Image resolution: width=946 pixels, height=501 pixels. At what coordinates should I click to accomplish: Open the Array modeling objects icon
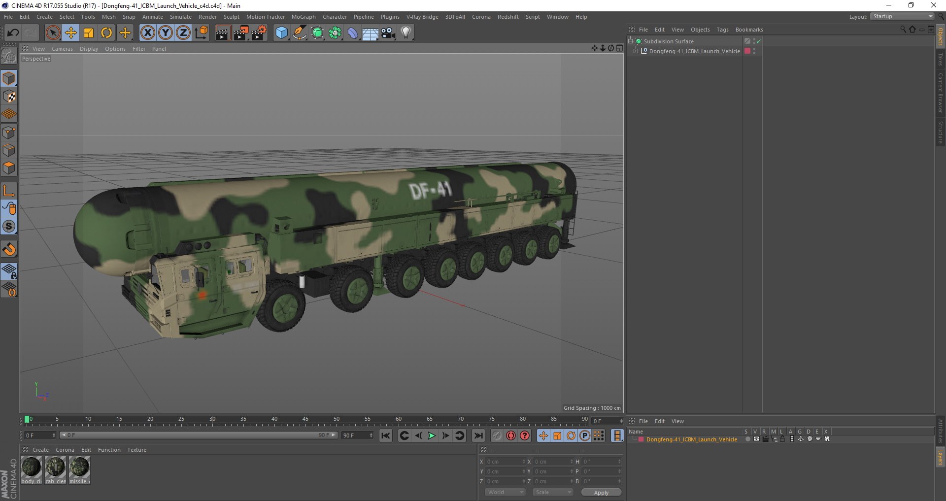[x=335, y=33]
